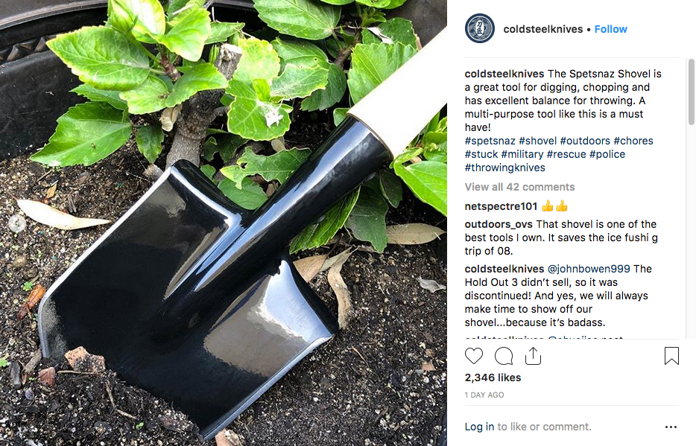
Task: Open coldsteelknives profile avatar
Action: point(480,29)
